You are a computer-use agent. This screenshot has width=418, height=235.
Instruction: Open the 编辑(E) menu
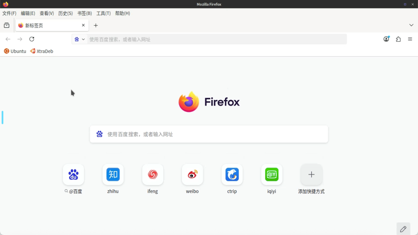[28, 13]
